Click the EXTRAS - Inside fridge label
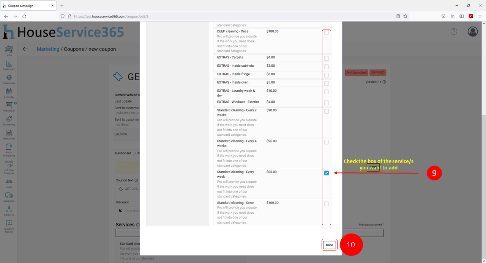486x263 pixels. (x=234, y=74)
